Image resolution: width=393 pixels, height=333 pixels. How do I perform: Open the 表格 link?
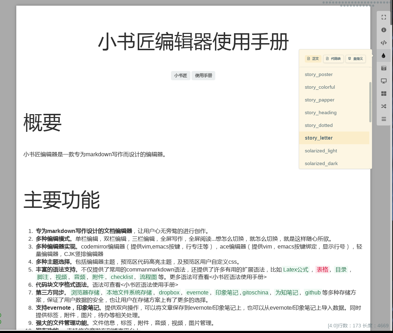coord(322,269)
